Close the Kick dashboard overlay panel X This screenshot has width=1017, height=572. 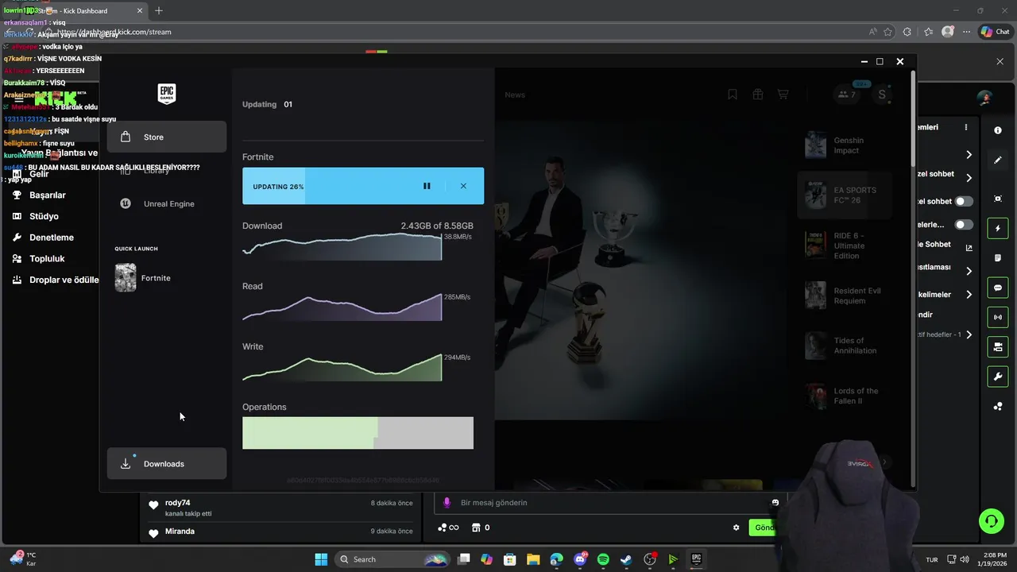[x=1000, y=61]
